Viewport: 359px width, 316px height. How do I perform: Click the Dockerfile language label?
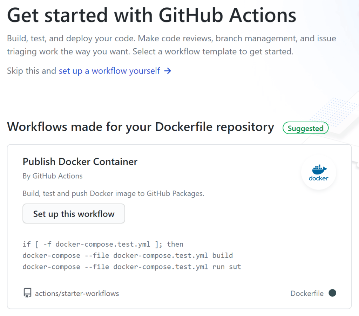(x=307, y=293)
